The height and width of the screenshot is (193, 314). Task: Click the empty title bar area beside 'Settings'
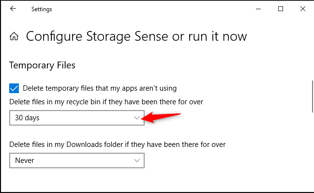tap(152, 9)
